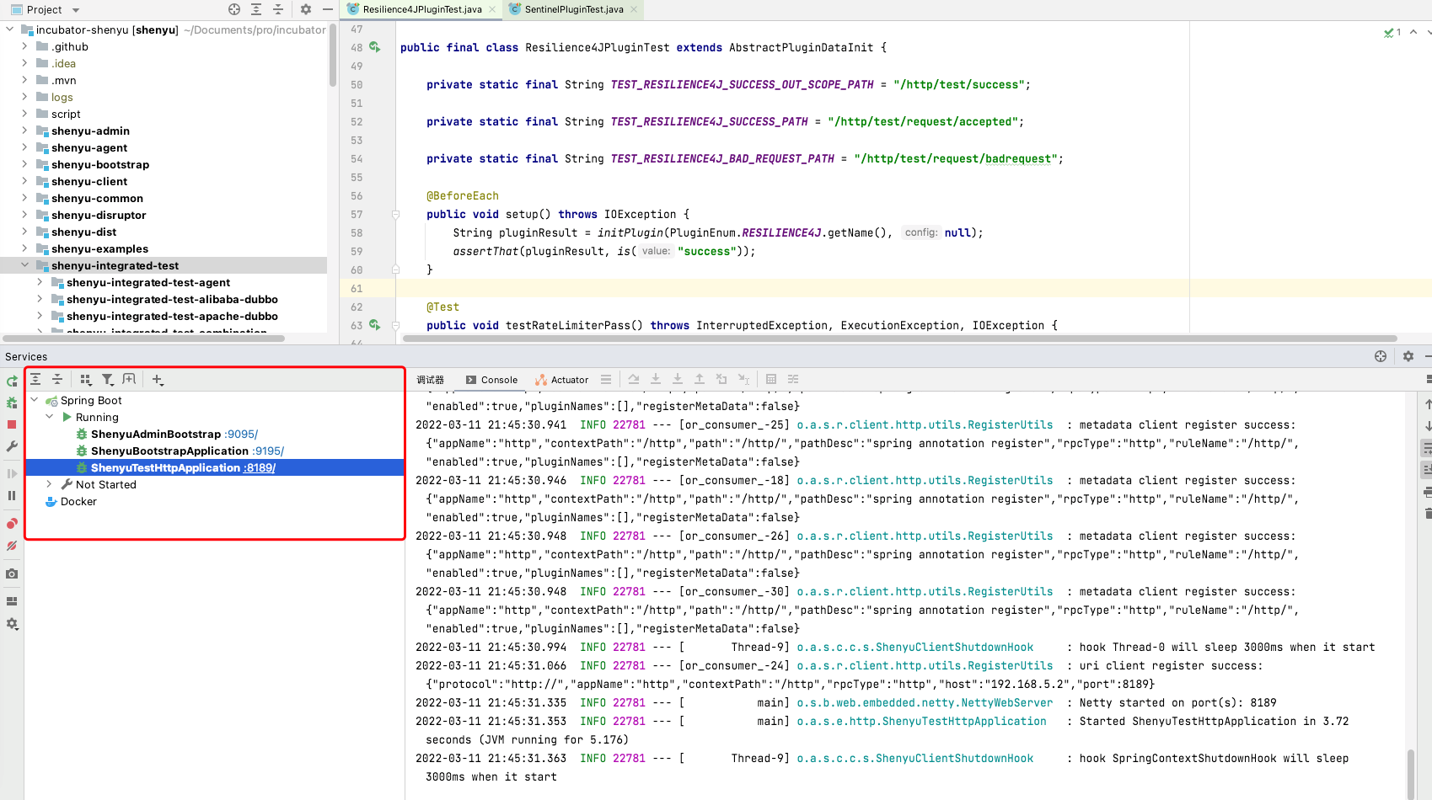The height and width of the screenshot is (800, 1432).
Task: Stop the running service with the red square
Action: click(12, 424)
